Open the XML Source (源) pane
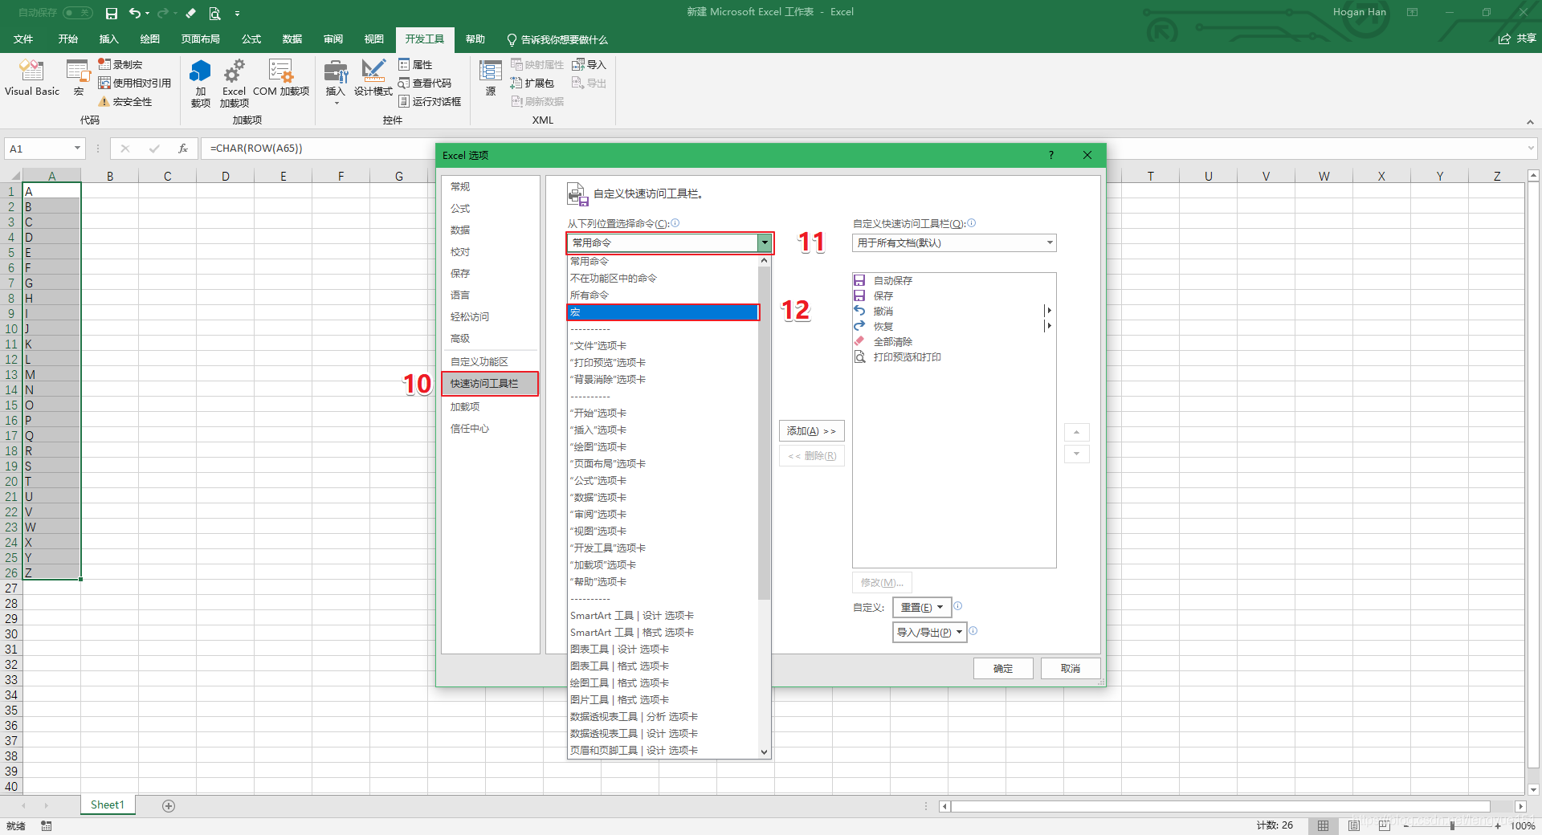 pyautogui.click(x=491, y=78)
